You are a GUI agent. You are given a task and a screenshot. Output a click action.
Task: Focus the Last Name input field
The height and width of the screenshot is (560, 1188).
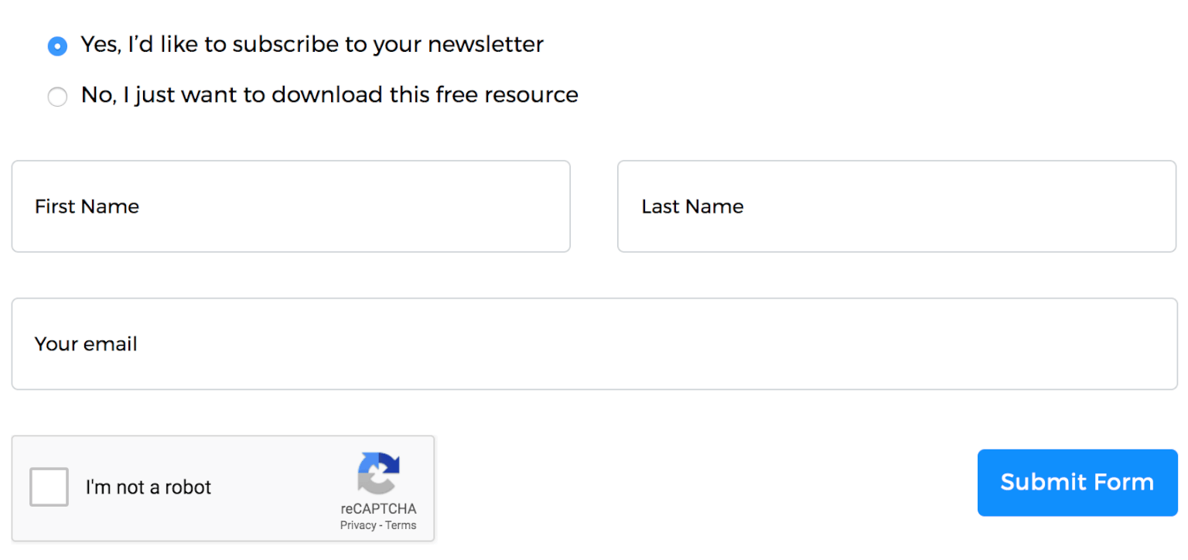tap(897, 207)
